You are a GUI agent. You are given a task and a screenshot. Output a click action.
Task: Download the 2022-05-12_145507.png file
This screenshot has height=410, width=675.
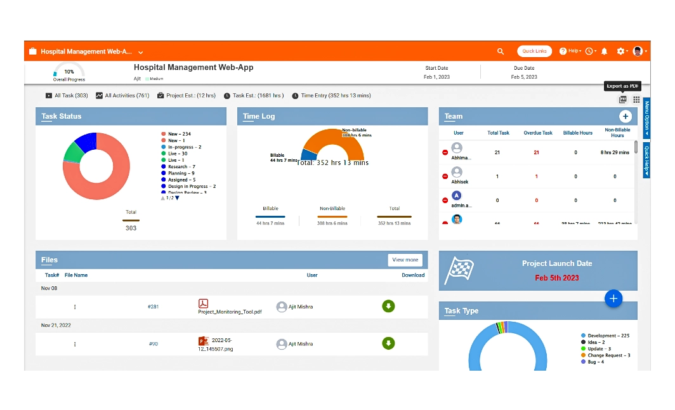(x=388, y=343)
